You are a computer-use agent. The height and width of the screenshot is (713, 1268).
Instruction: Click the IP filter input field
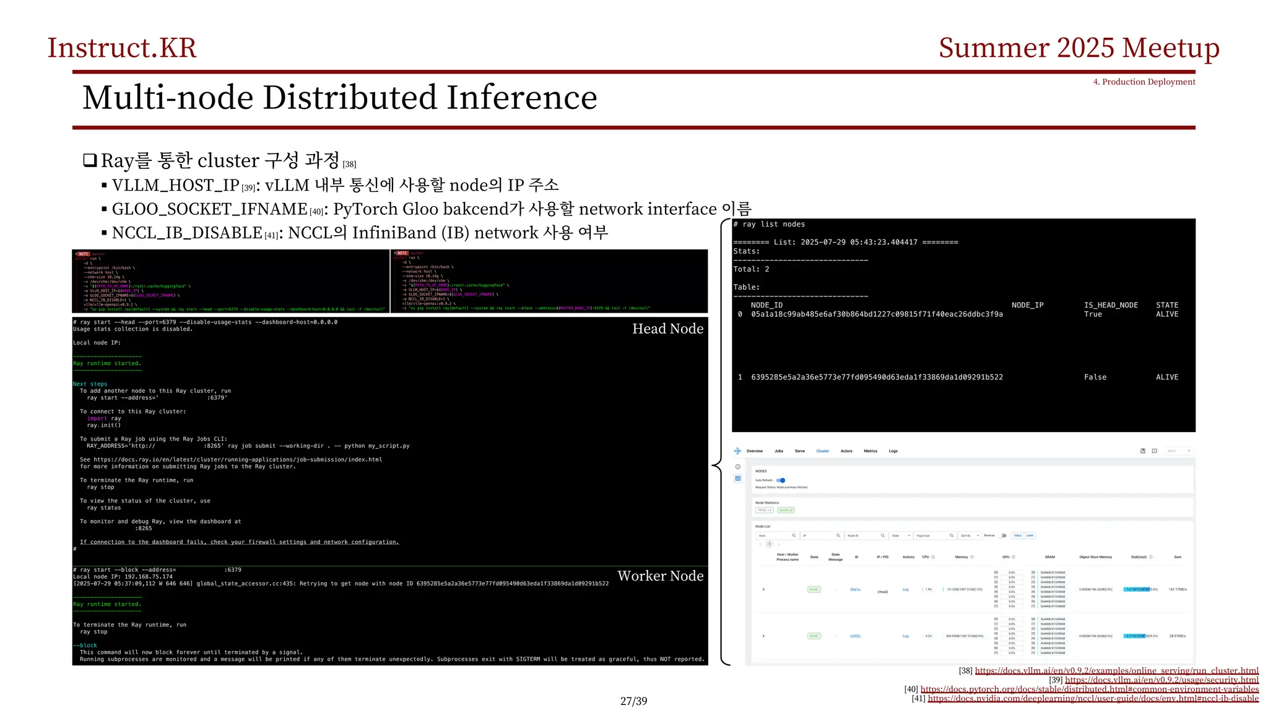click(821, 535)
